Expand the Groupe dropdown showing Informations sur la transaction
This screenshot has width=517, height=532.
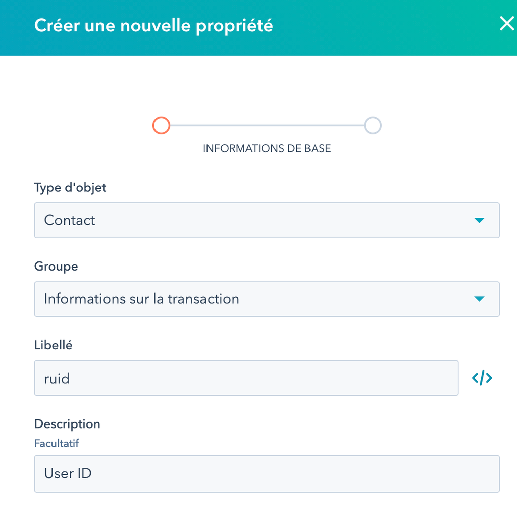(x=267, y=299)
